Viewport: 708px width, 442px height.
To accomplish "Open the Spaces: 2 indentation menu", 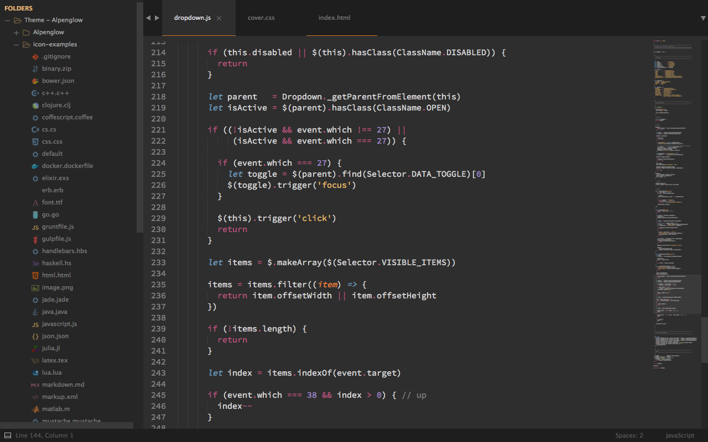I will 629,435.
